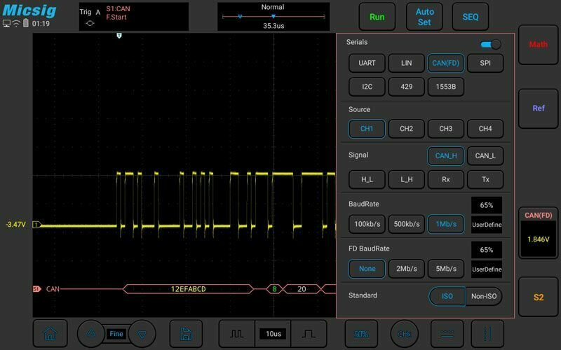Open the home screen icon
561x350 pixels.
[50, 334]
